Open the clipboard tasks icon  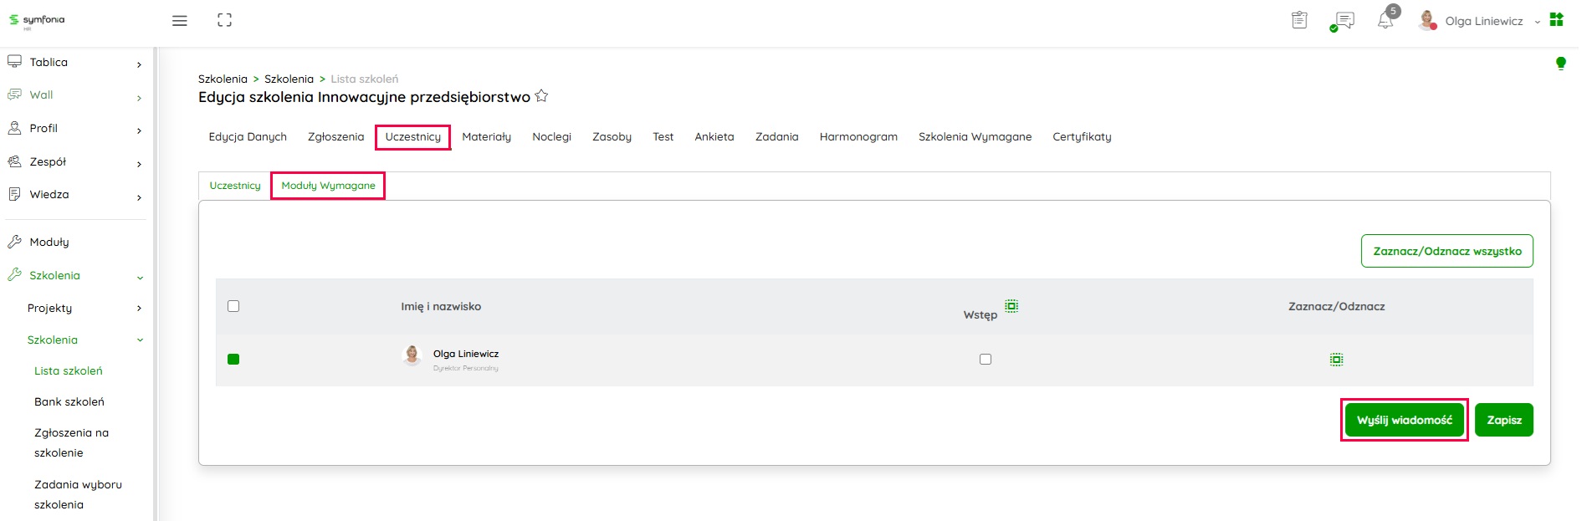tap(1299, 20)
